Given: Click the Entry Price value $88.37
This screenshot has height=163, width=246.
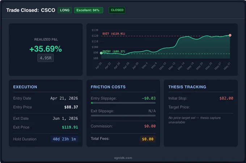Looking at the screenshot, I should [x=71, y=107].
